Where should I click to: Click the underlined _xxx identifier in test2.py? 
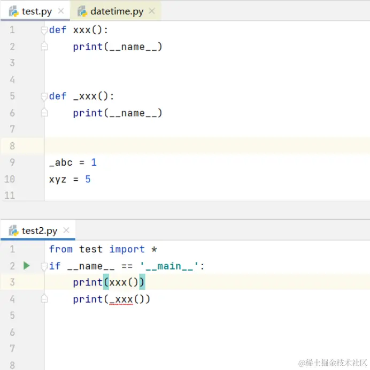(121, 299)
